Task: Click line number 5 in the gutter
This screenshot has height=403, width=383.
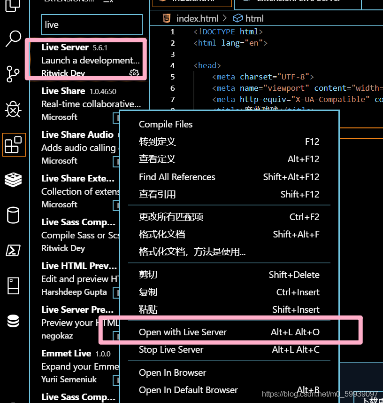Action: coord(173,77)
